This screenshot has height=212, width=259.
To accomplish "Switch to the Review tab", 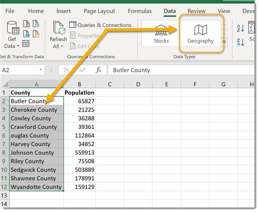I will (197, 11).
